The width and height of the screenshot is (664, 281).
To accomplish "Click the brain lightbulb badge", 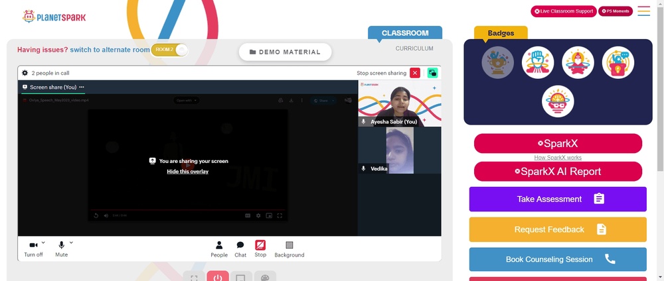I will tap(558, 101).
